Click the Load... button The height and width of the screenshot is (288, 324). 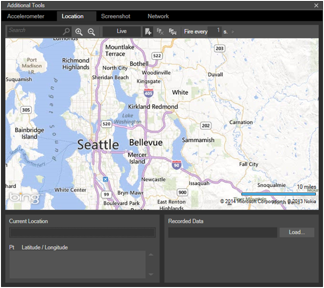click(297, 232)
